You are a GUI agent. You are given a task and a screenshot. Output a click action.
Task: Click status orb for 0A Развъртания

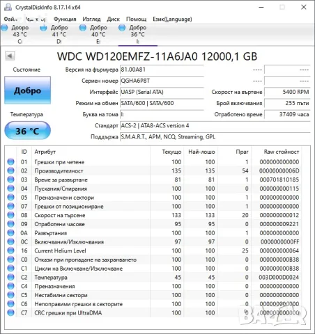[x=10, y=232]
